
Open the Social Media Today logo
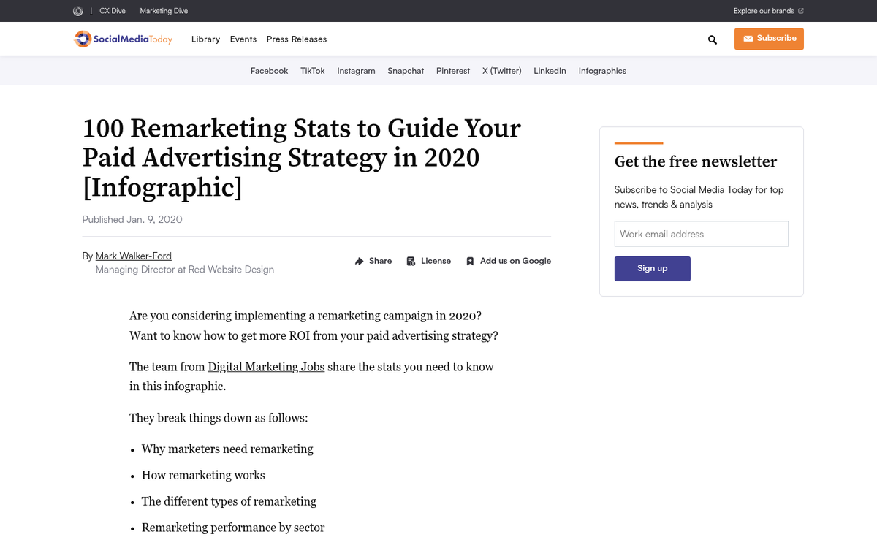click(x=124, y=39)
